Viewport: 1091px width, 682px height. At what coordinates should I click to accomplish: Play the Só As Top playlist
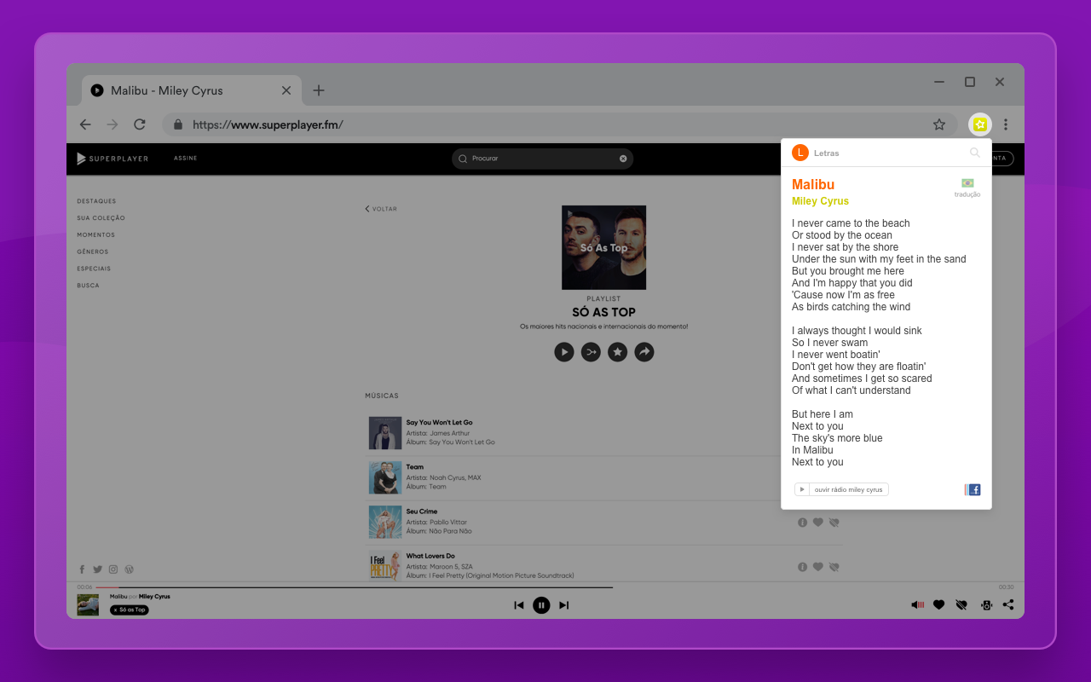pyautogui.click(x=564, y=352)
